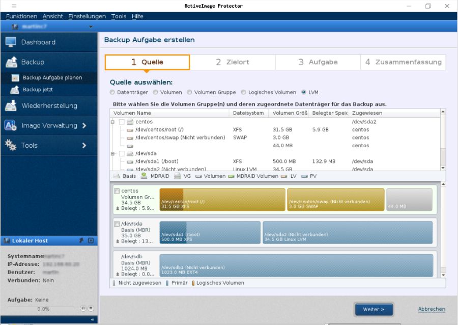Click the stop icon next to progress bar
This screenshot has width=458, height=325.
point(91,308)
